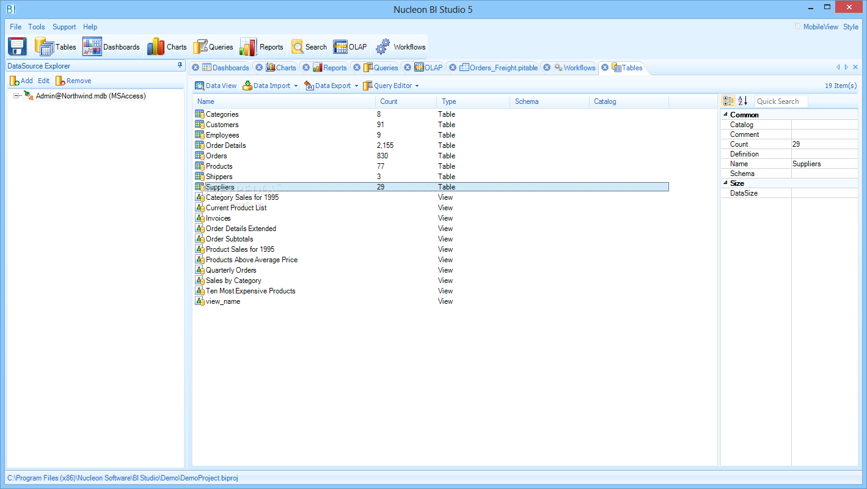Open the File menu
Viewport: 867px width, 489px height.
pyautogui.click(x=15, y=27)
